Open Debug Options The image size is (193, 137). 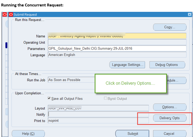[x=167, y=65]
